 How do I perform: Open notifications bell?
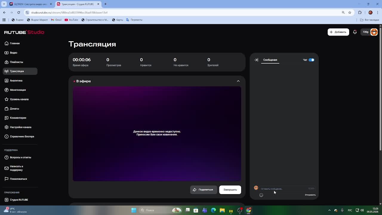[x=355, y=32]
